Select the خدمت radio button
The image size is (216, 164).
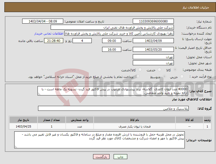(159, 70)
